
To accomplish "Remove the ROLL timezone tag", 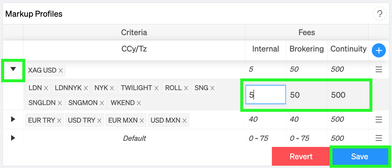I will pyautogui.click(x=186, y=88).
